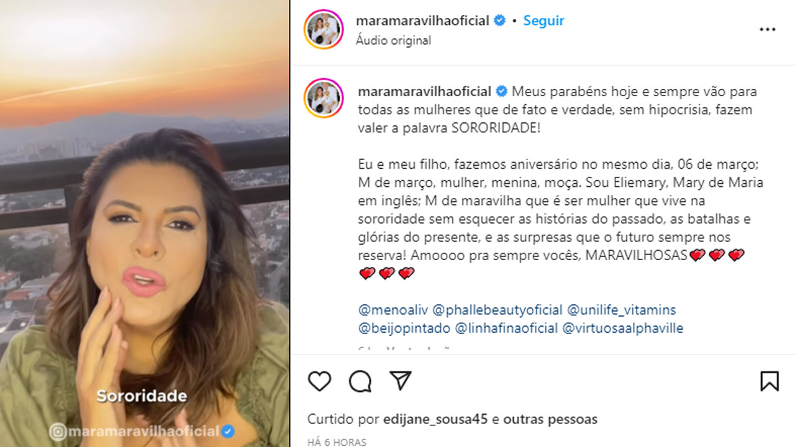Save the post with the bookmark icon

point(770,381)
